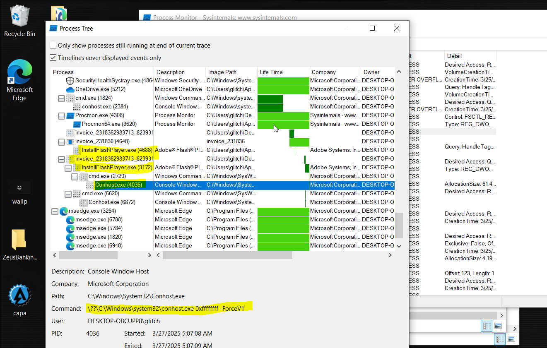This screenshot has width=547, height=348.
Task: Click the process list vertical scrollbar down arrow
Action: 399,246
